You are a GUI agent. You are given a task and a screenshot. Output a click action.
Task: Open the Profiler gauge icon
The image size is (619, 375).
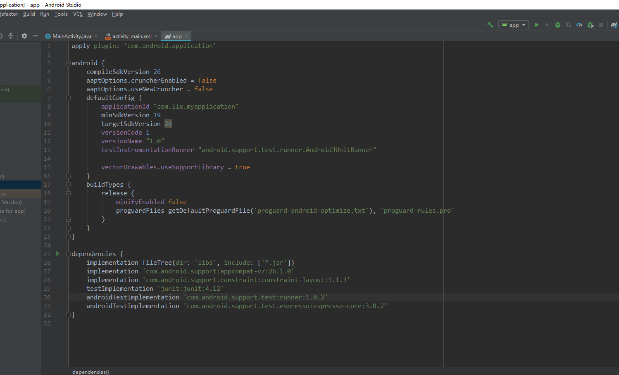579,25
